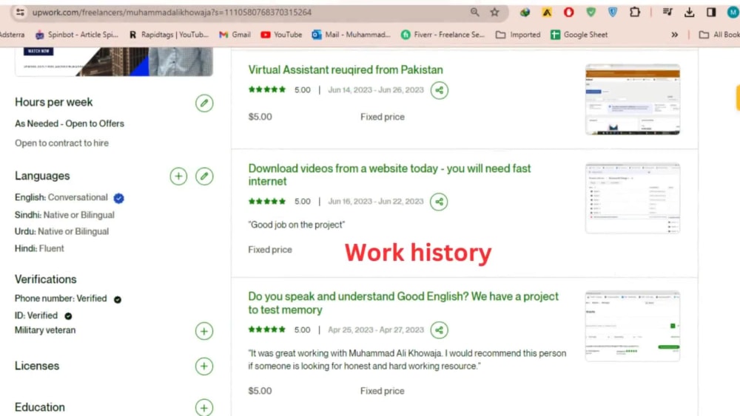Open Download videos job screenshot thumbnail

633,198
